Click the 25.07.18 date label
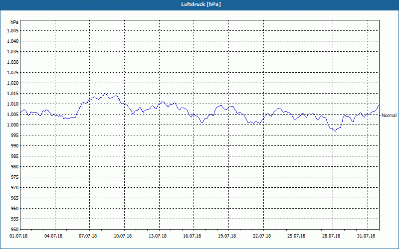Viewport: 399px width, 249px height. pyautogui.click(x=296, y=236)
